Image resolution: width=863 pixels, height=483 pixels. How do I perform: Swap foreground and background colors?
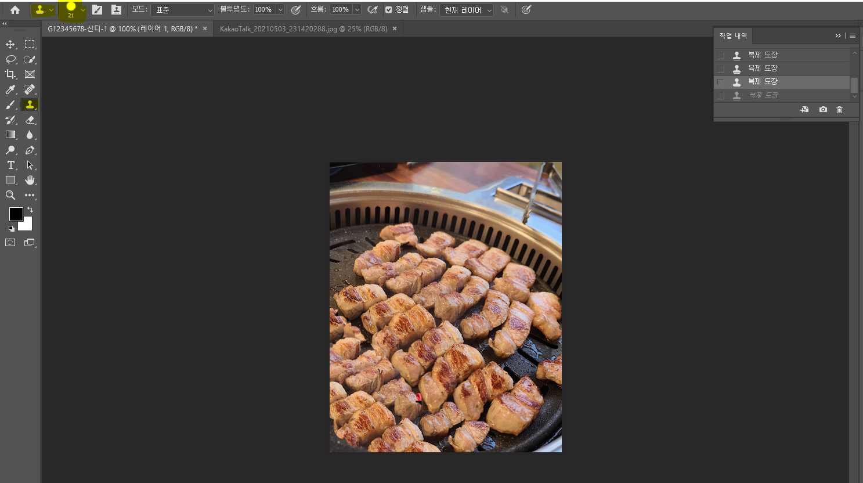(x=30, y=210)
